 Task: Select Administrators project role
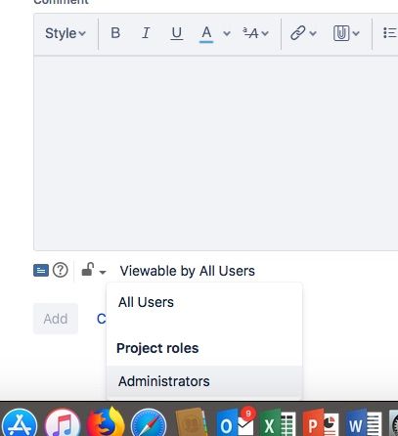click(204, 381)
